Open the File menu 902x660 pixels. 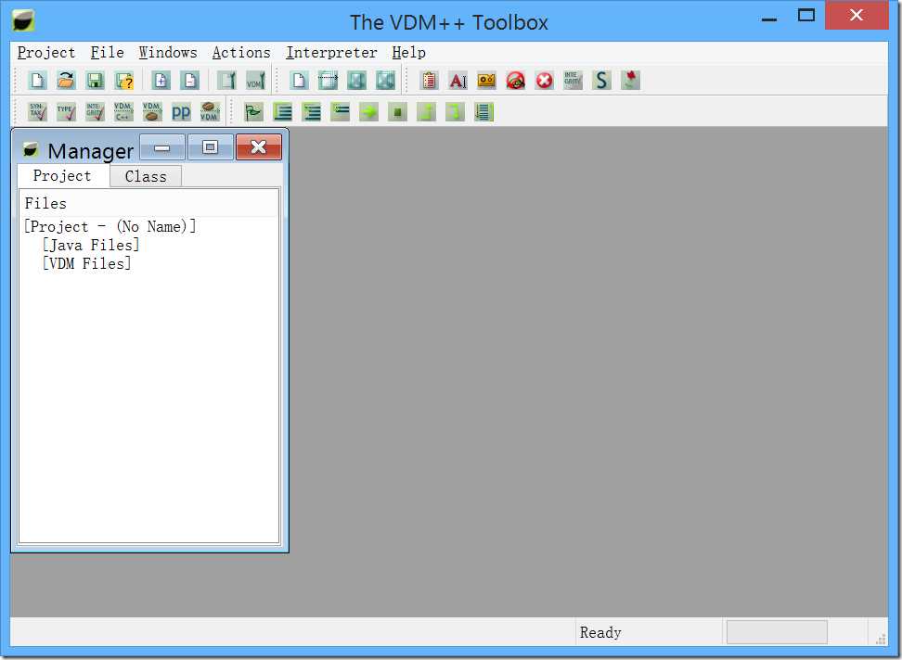coord(107,53)
